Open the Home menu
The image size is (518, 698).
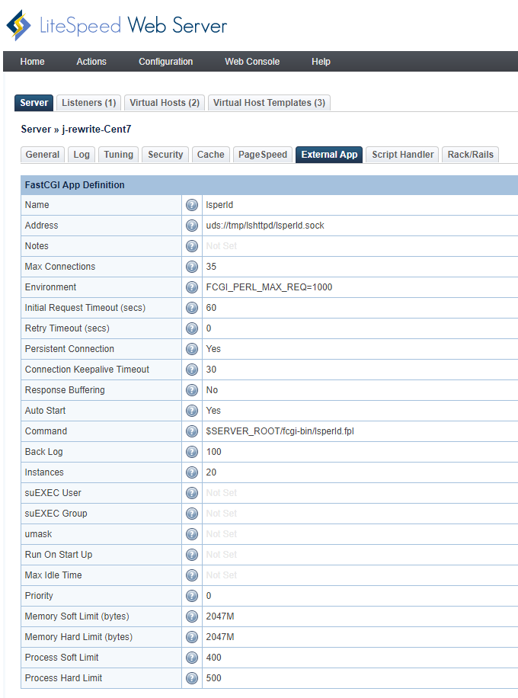coord(32,62)
